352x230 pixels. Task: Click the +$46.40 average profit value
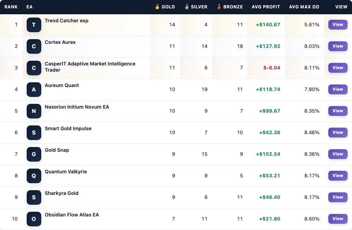[269, 197]
